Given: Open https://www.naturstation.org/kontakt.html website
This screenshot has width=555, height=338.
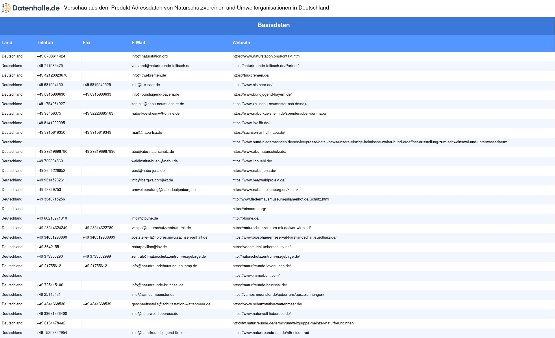Looking at the screenshot, I should pos(267,56).
